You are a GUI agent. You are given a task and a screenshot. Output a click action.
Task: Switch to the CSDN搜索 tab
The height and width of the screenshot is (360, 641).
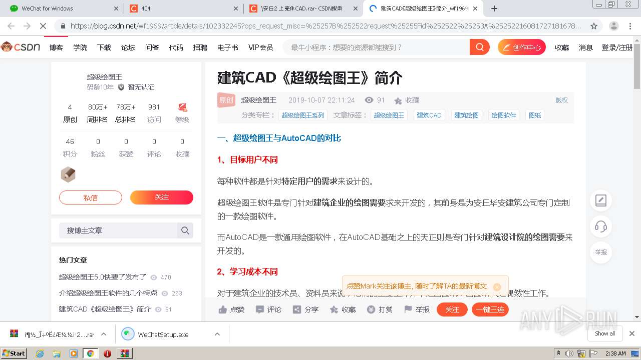pyautogui.click(x=303, y=8)
